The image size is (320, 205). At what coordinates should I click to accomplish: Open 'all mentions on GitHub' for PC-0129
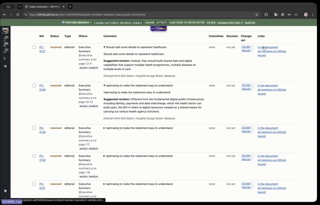272,132
